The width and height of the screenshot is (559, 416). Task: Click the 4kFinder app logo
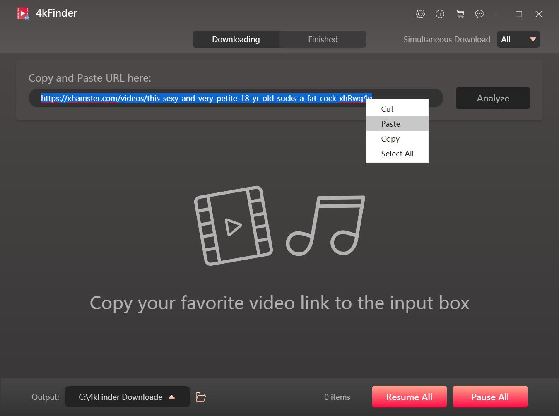pos(23,14)
